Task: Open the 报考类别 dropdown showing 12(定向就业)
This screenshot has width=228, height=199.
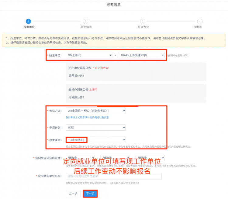Action: 95,140
